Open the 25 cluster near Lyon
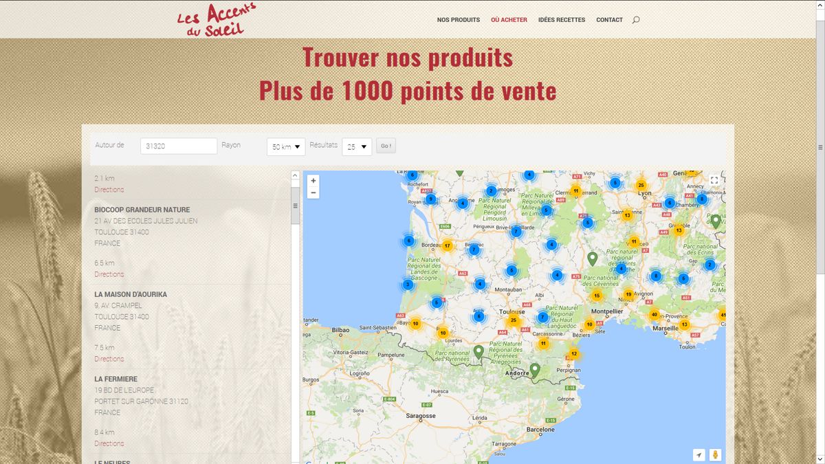This screenshot has height=464, width=825. point(641,185)
